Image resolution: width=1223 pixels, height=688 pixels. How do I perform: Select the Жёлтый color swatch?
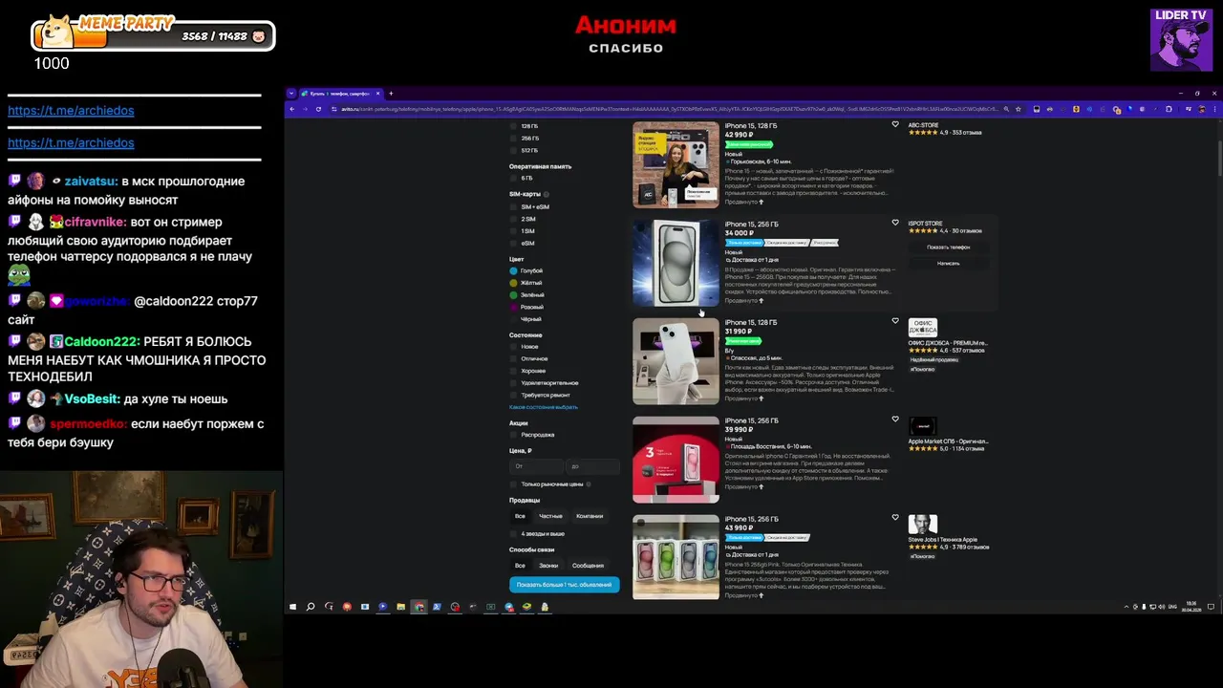tap(513, 283)
